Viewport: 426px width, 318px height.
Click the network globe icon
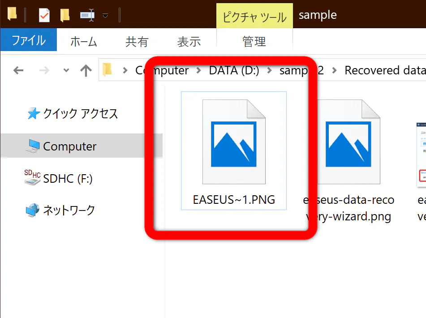point(33,210)
